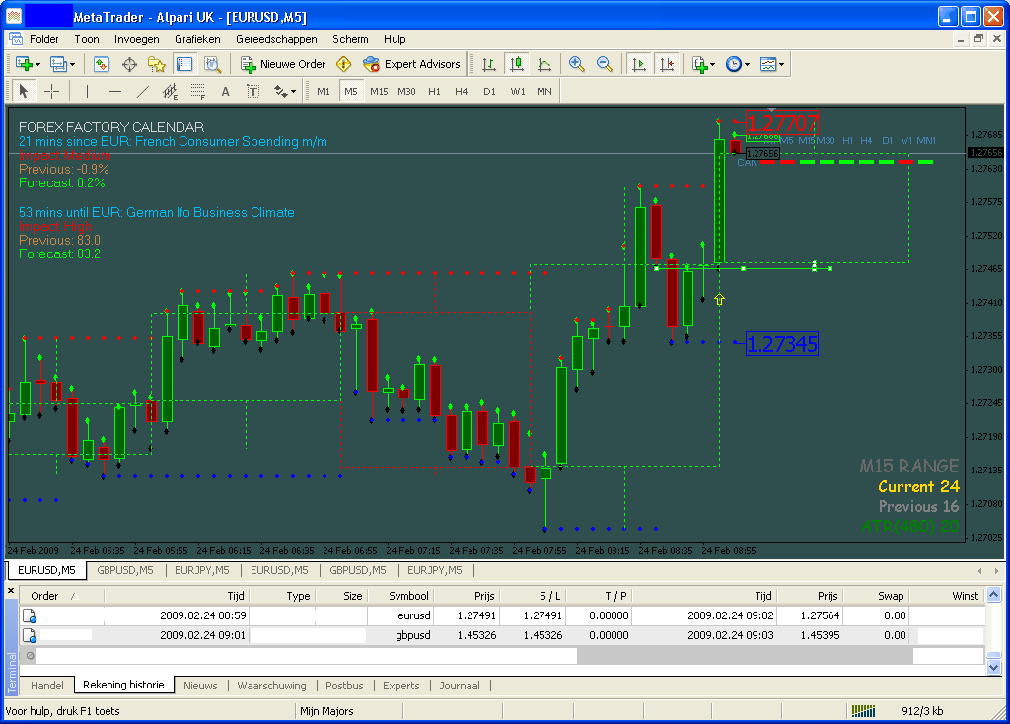
Task: Toggle the Terminal window icon
Action: click(x=184, y=64)
